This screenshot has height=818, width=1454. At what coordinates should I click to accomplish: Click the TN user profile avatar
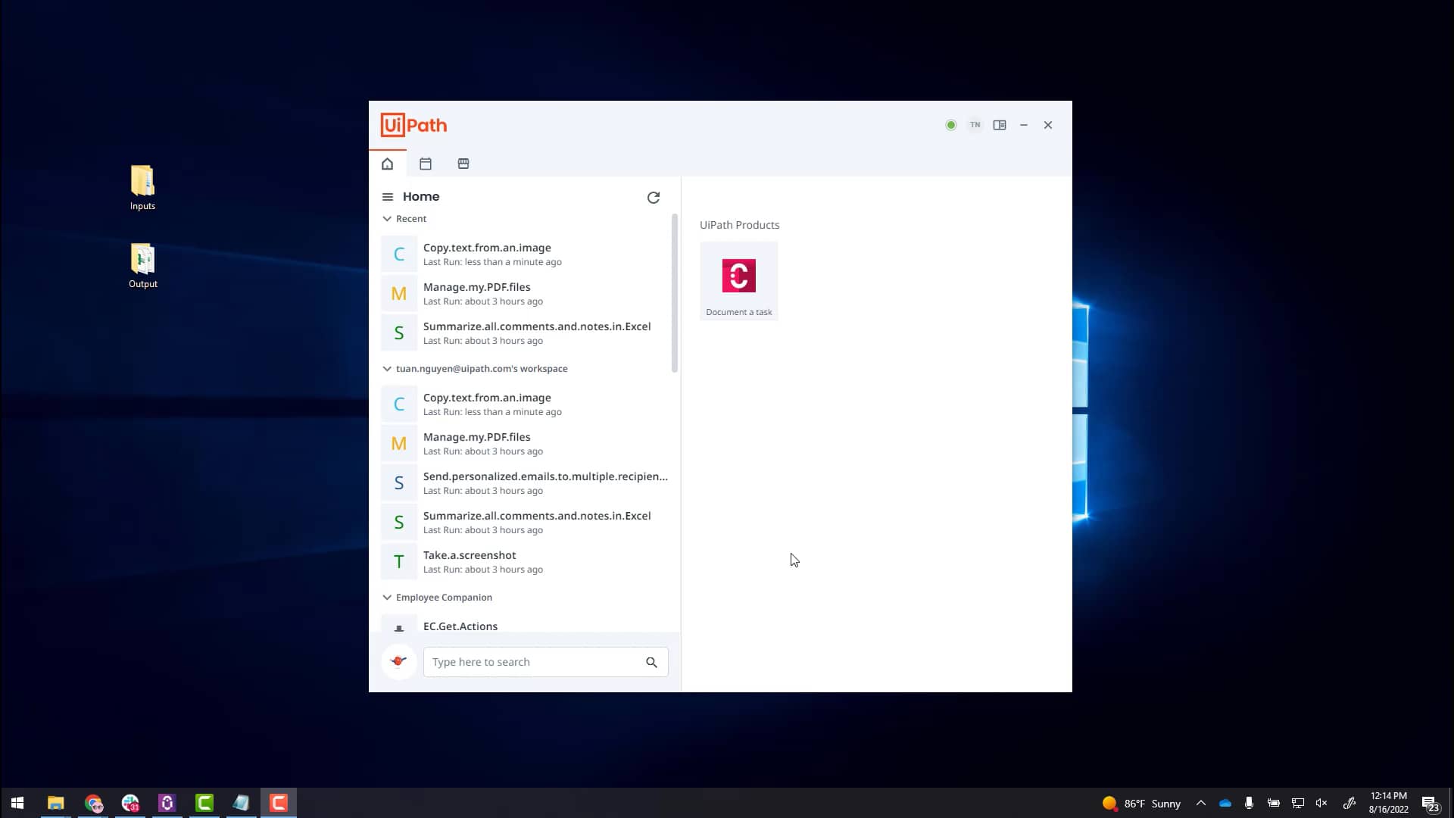pos(975,125)
